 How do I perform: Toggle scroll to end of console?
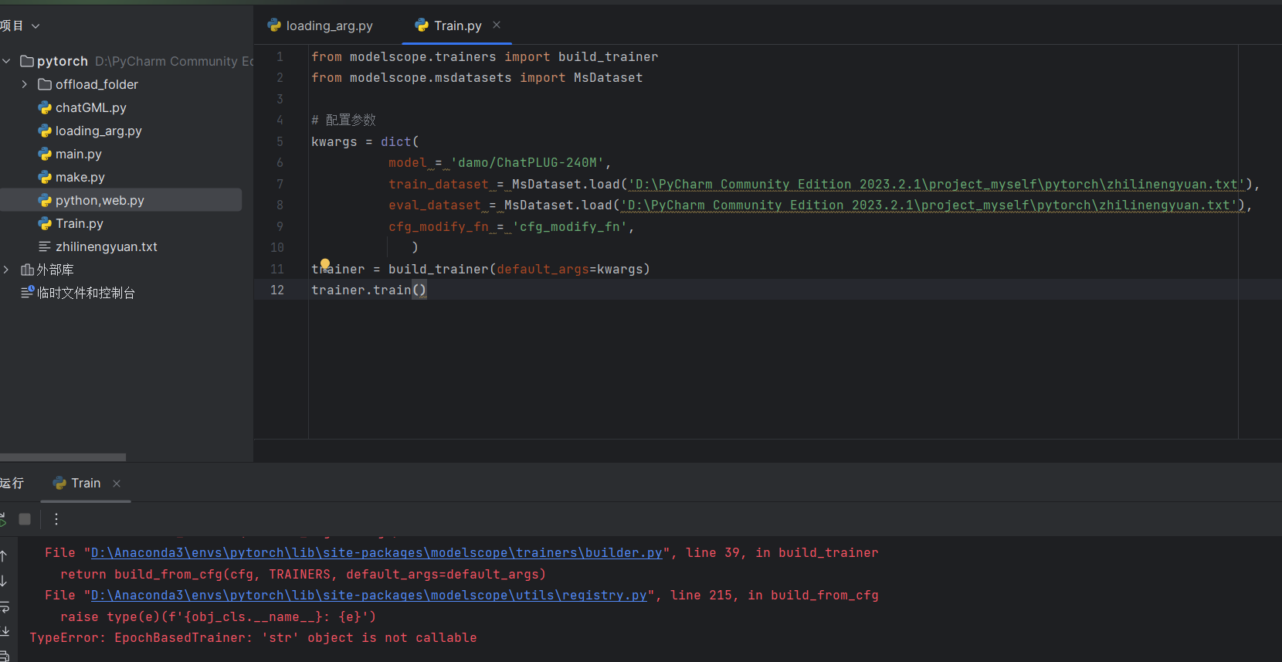[x=4, y=631]
